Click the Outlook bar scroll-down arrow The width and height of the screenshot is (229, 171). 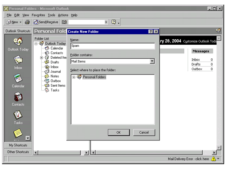28,138
